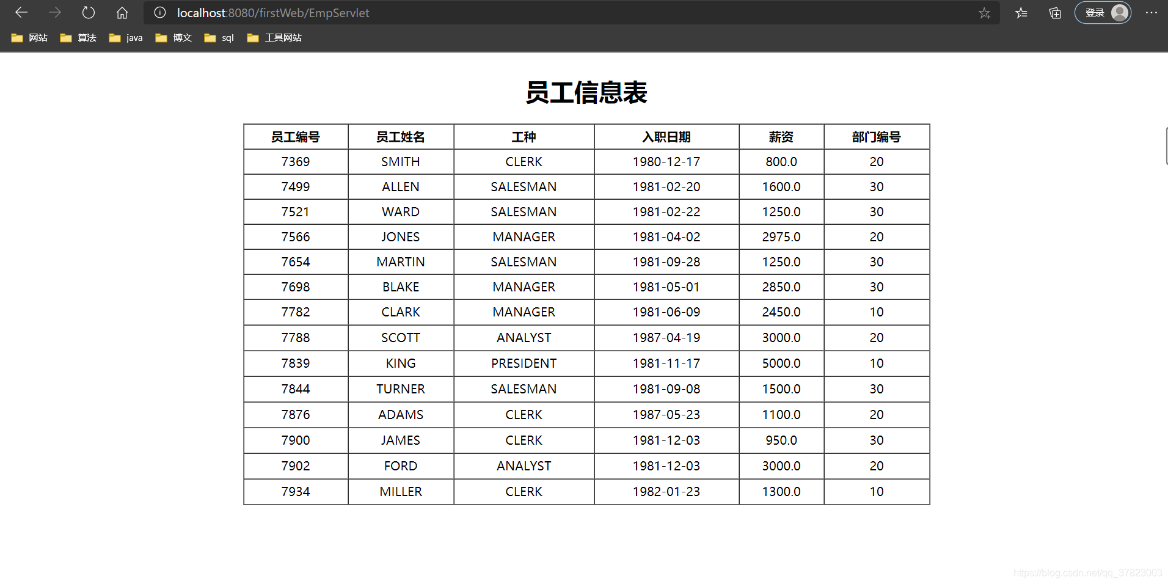Select the name cell JAMES

coord(401,440)
